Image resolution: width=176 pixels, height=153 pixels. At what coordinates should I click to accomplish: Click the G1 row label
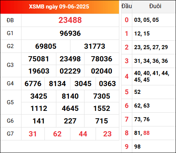point(10,33)
